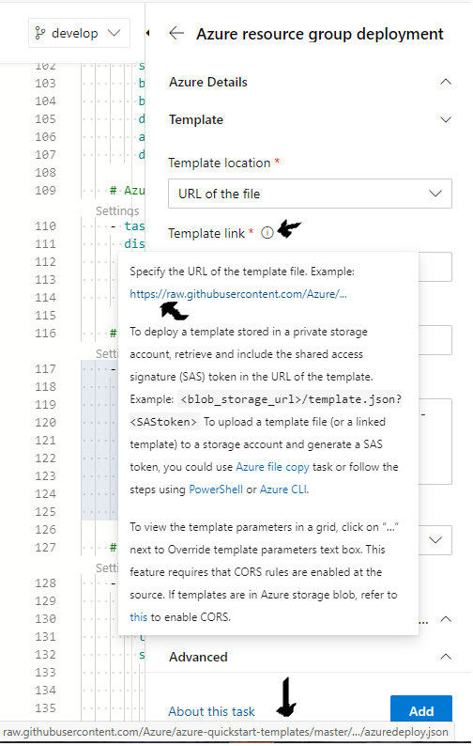Click the 'this' link to enable CORS
473x746 pixels.
pos(138,617)
